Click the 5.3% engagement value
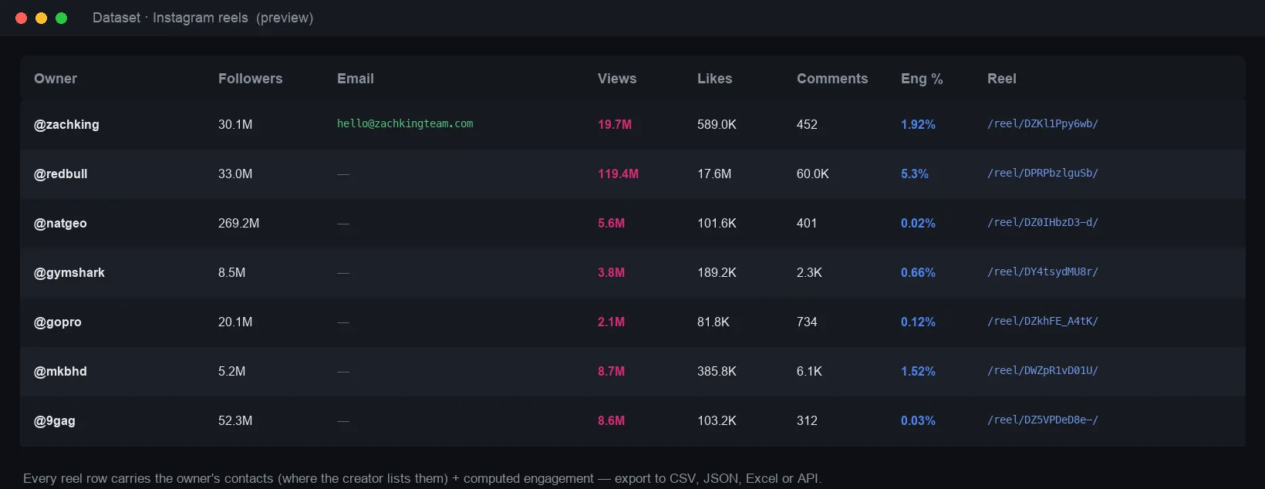The image size is (1265, 489). coord(915,174)
